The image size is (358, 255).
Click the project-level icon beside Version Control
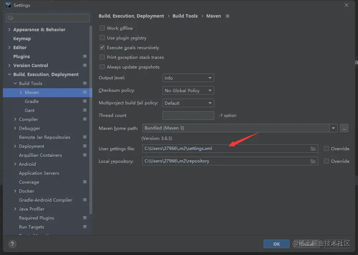[x=85, y=66]
